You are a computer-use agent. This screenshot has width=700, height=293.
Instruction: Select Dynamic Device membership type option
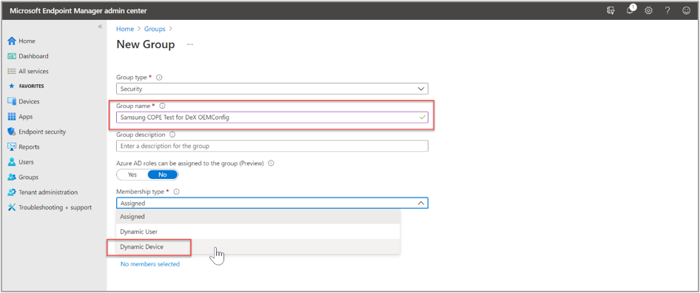[x=258, y=246]
